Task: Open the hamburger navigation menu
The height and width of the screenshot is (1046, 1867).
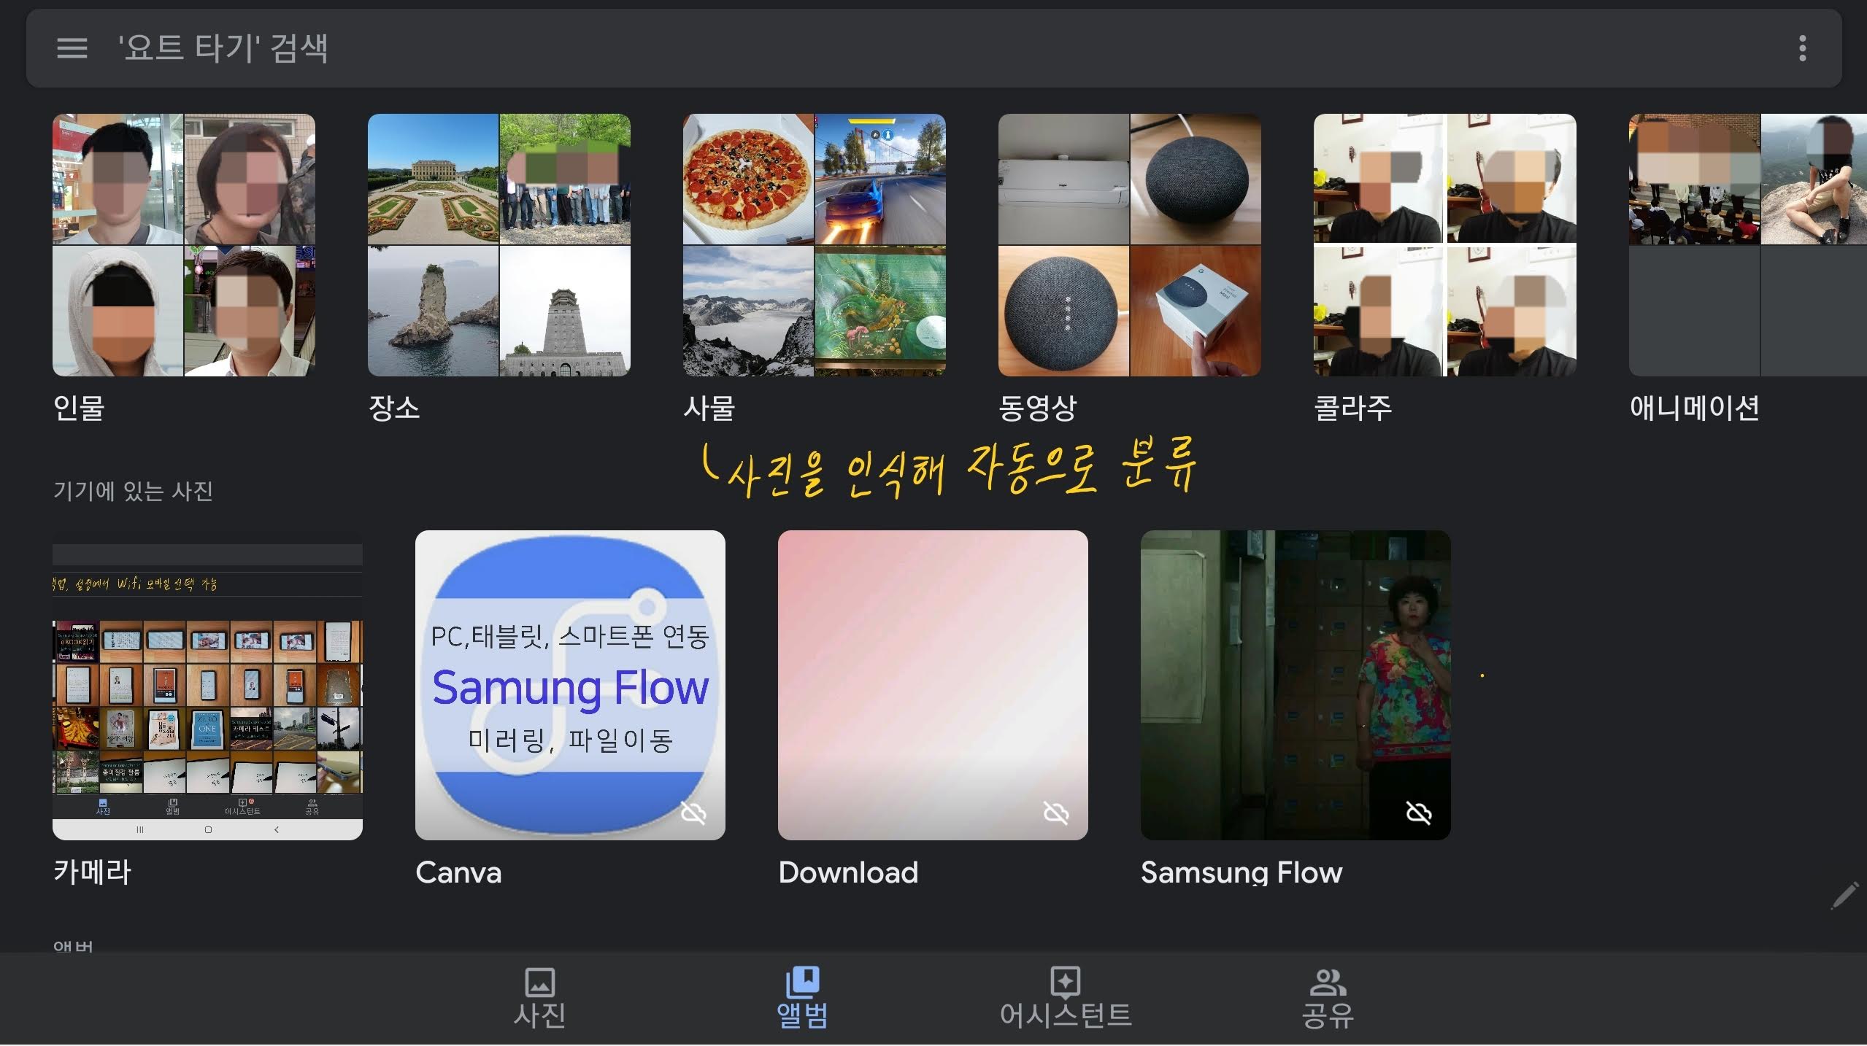Action: tap(72, 48)
